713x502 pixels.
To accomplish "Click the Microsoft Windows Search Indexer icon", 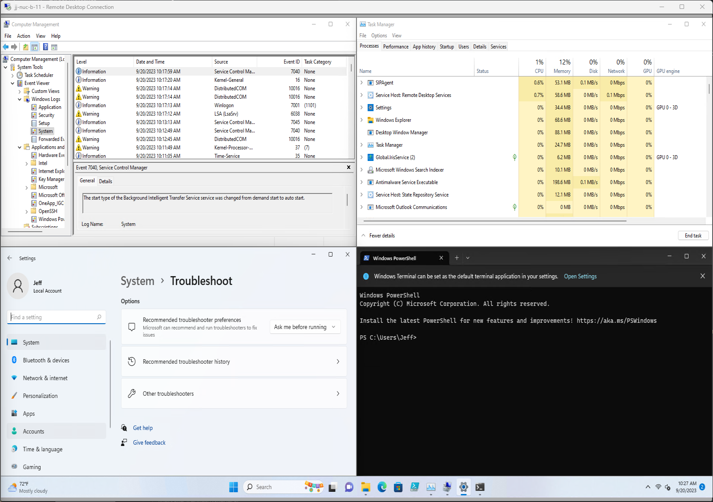I will [x=370, y=170].
